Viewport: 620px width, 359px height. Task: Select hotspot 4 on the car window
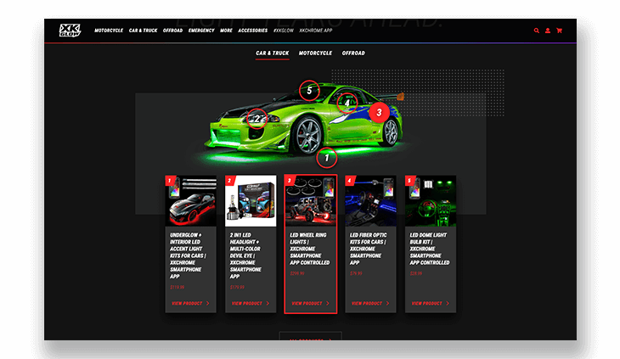click(347, 103)
